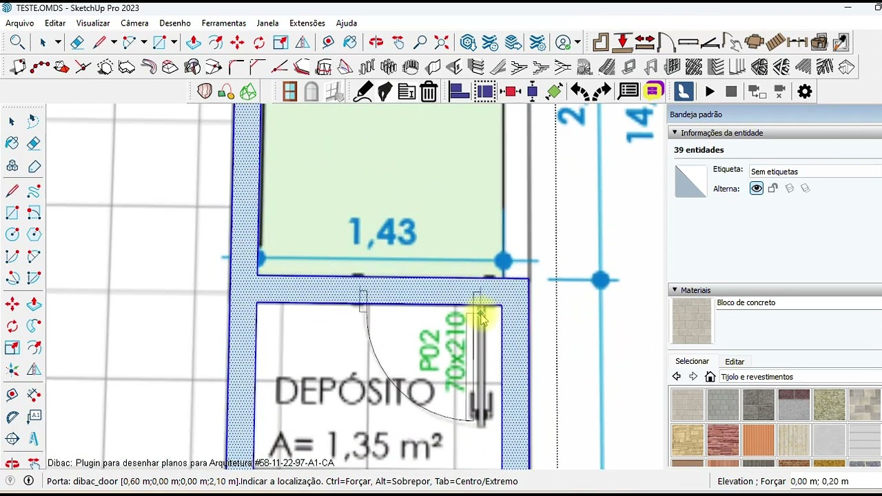Click the info icon in the status bar
This screenshot has height=496, width=882.
click(x=29, y=481)
